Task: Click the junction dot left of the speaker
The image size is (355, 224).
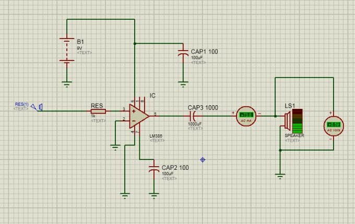Action: (x=275, y=116)
